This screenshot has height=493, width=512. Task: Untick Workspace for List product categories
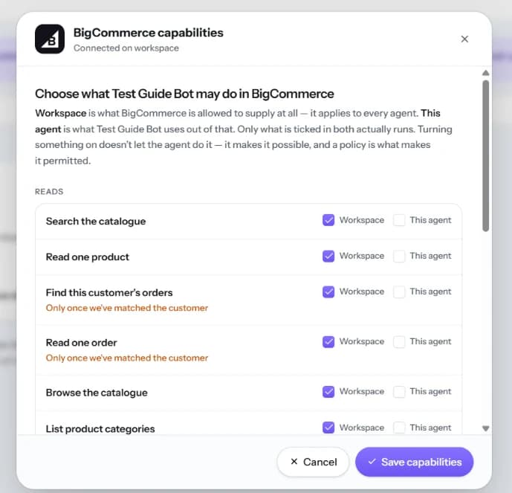328,428
